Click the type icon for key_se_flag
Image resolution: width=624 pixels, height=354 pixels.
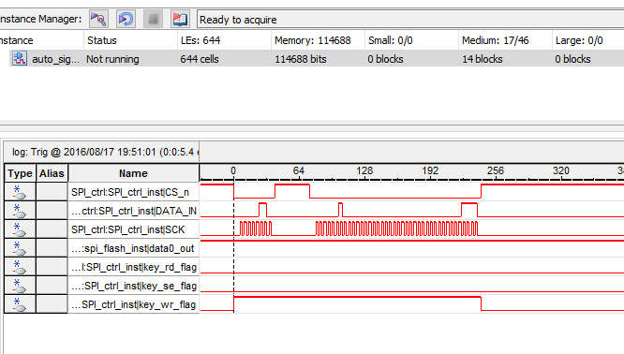[20, 286]
